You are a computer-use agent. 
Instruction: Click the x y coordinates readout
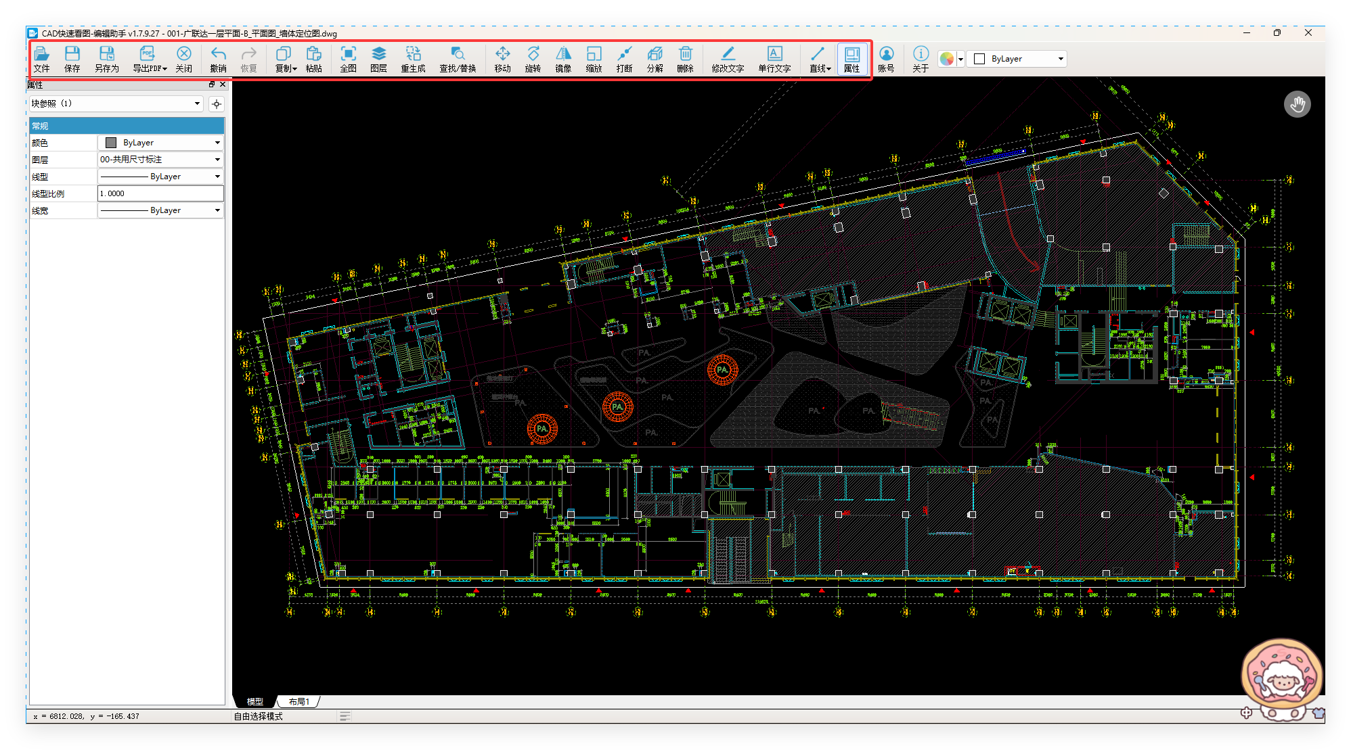(86, 716)
